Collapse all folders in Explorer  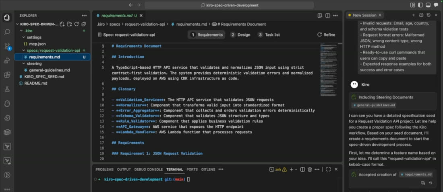(x=84, y=24)
